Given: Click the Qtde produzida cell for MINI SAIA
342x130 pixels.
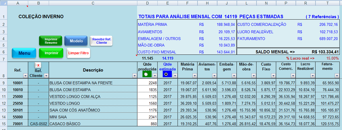Looking at the screenshot, I should coord(147,117).
